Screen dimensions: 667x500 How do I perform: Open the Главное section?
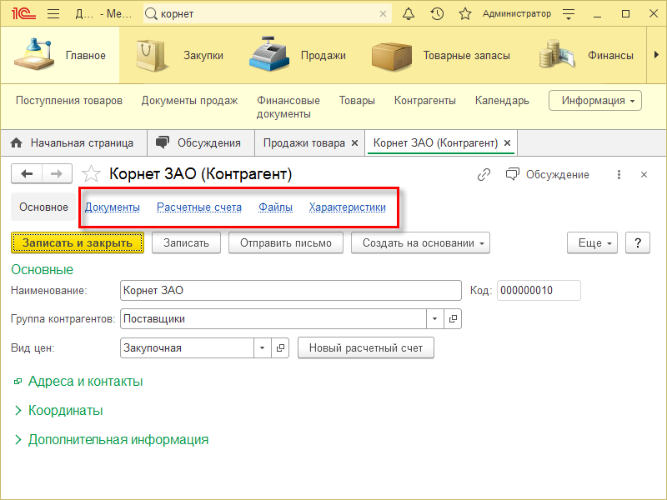tap(60, 55)
